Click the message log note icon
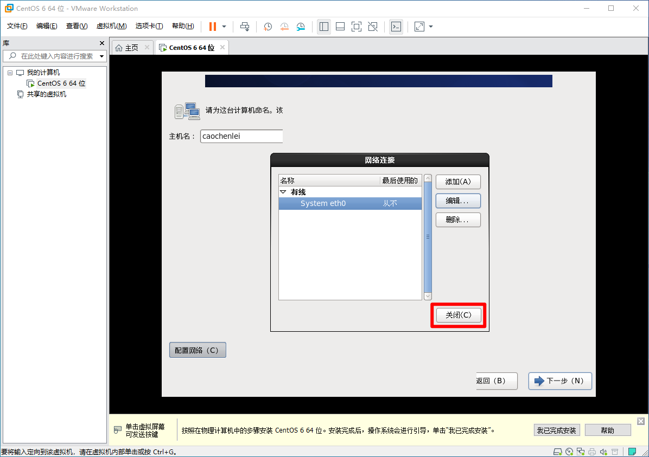Viewport: 649px width, 457px height. [632, 452]
